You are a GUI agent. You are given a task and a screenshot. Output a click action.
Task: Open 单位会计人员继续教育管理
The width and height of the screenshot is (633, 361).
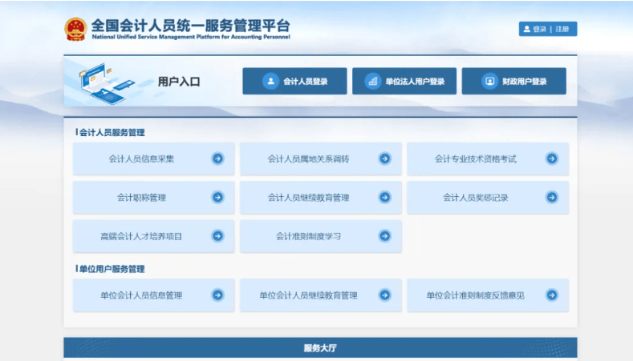(308, 295)
